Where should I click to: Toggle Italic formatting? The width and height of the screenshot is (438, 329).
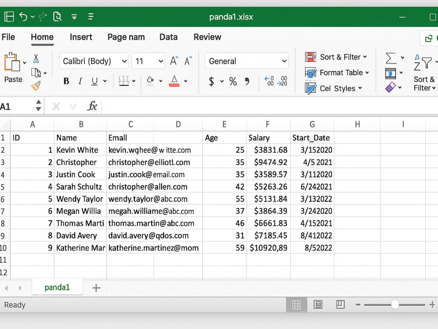(81, 81)
